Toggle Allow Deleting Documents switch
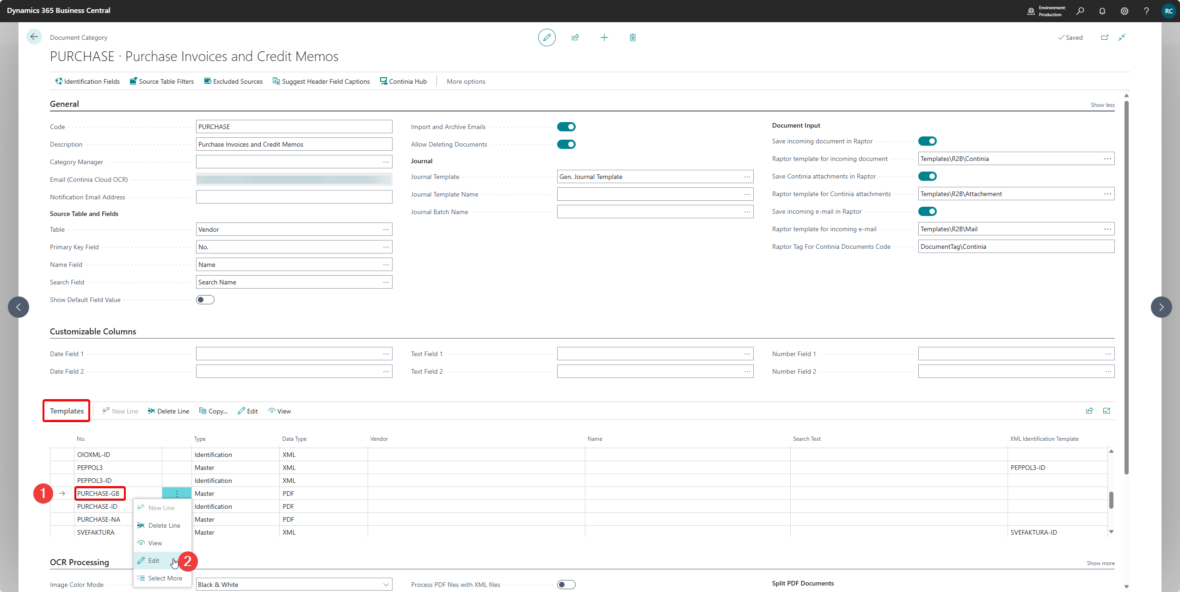The image size is (1180, 592). (566, 144)
